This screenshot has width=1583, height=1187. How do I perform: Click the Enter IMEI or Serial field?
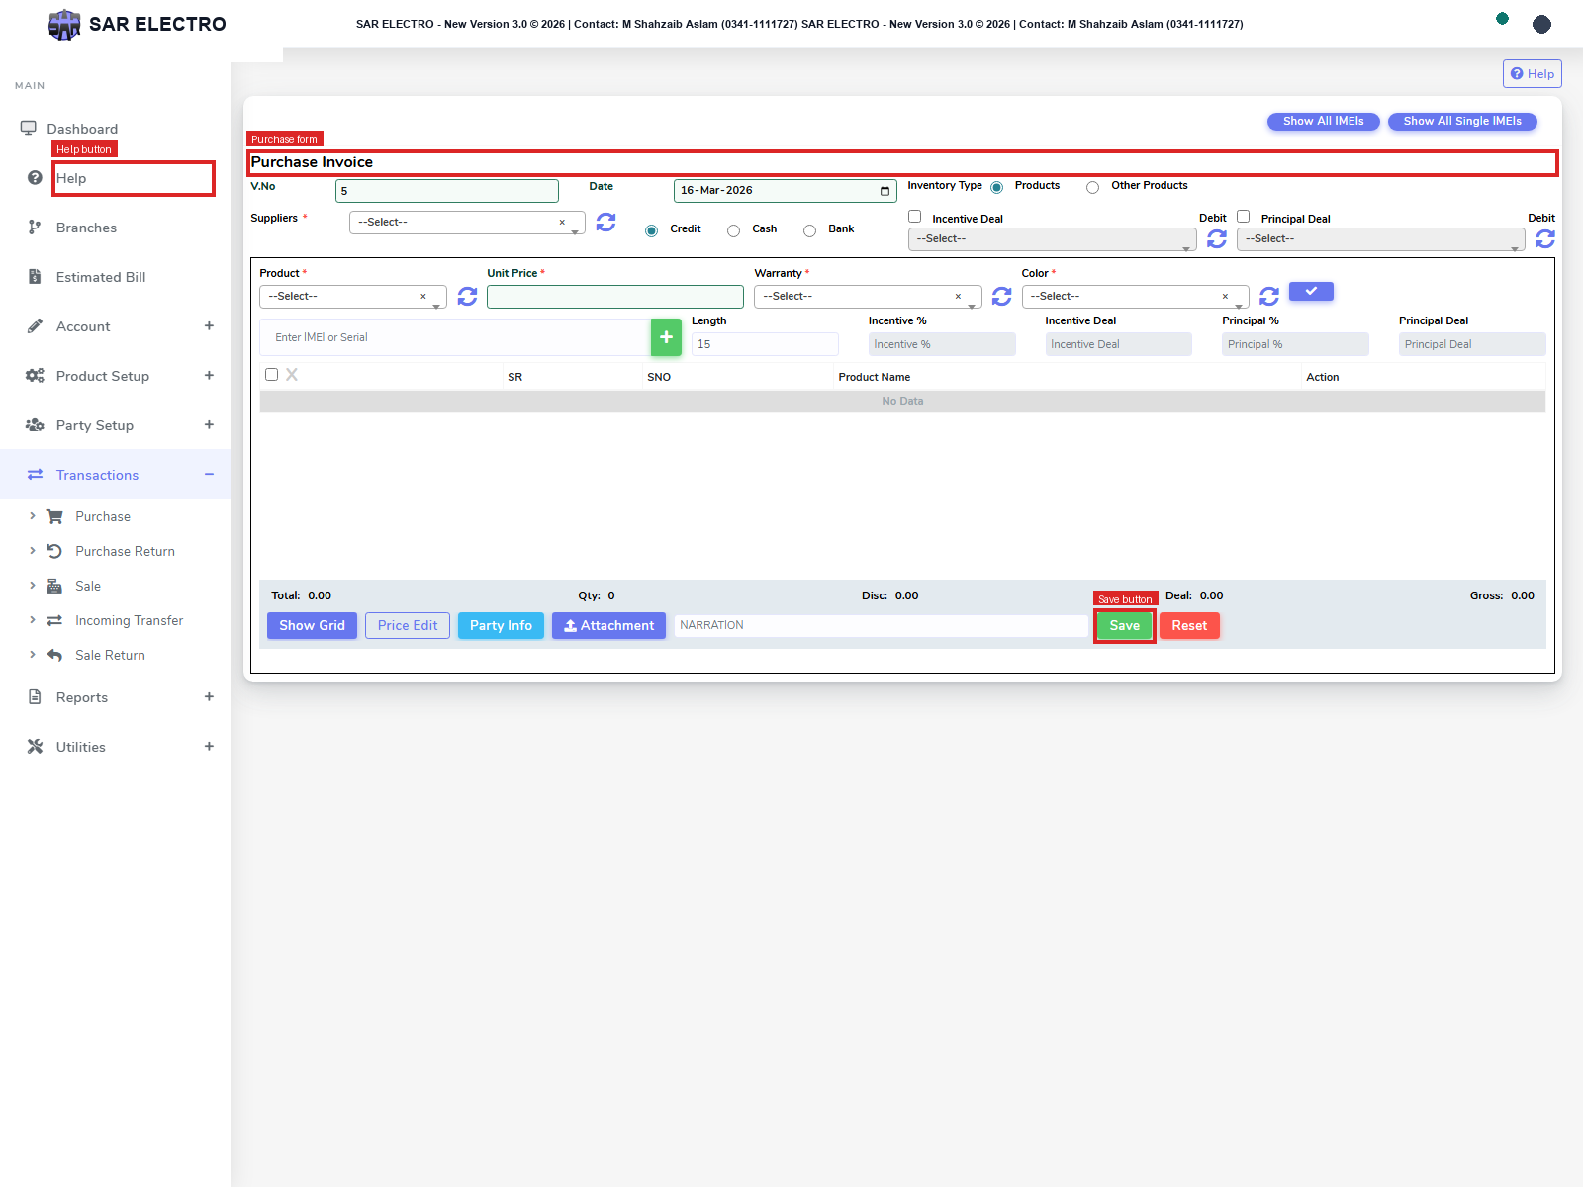[x=455, y=337]
